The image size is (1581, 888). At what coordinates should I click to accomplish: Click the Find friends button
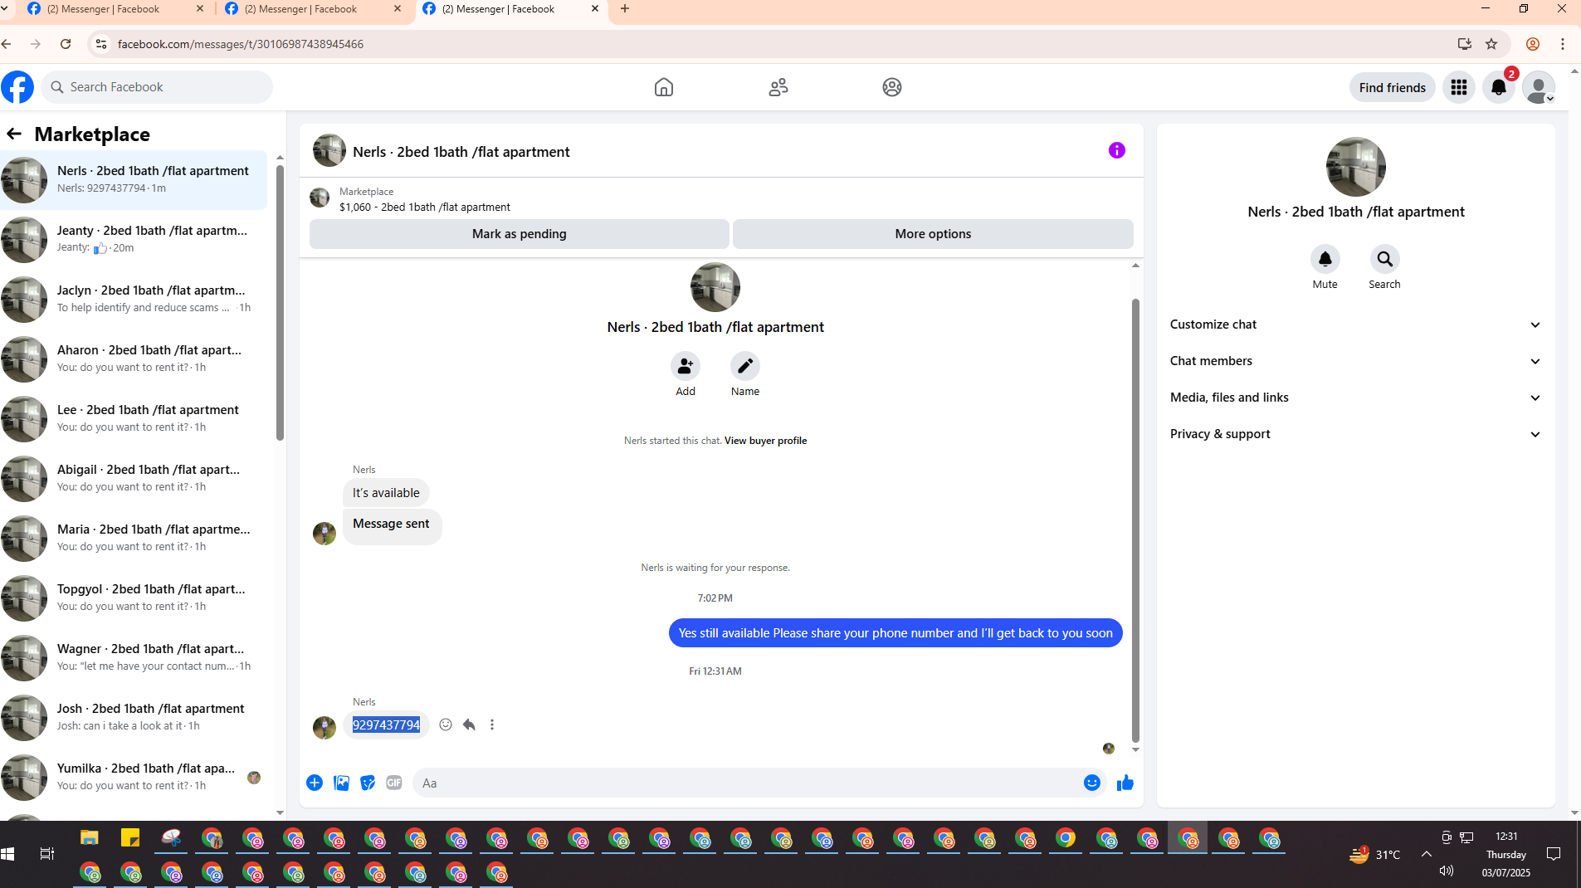[x=1392, y=87]
